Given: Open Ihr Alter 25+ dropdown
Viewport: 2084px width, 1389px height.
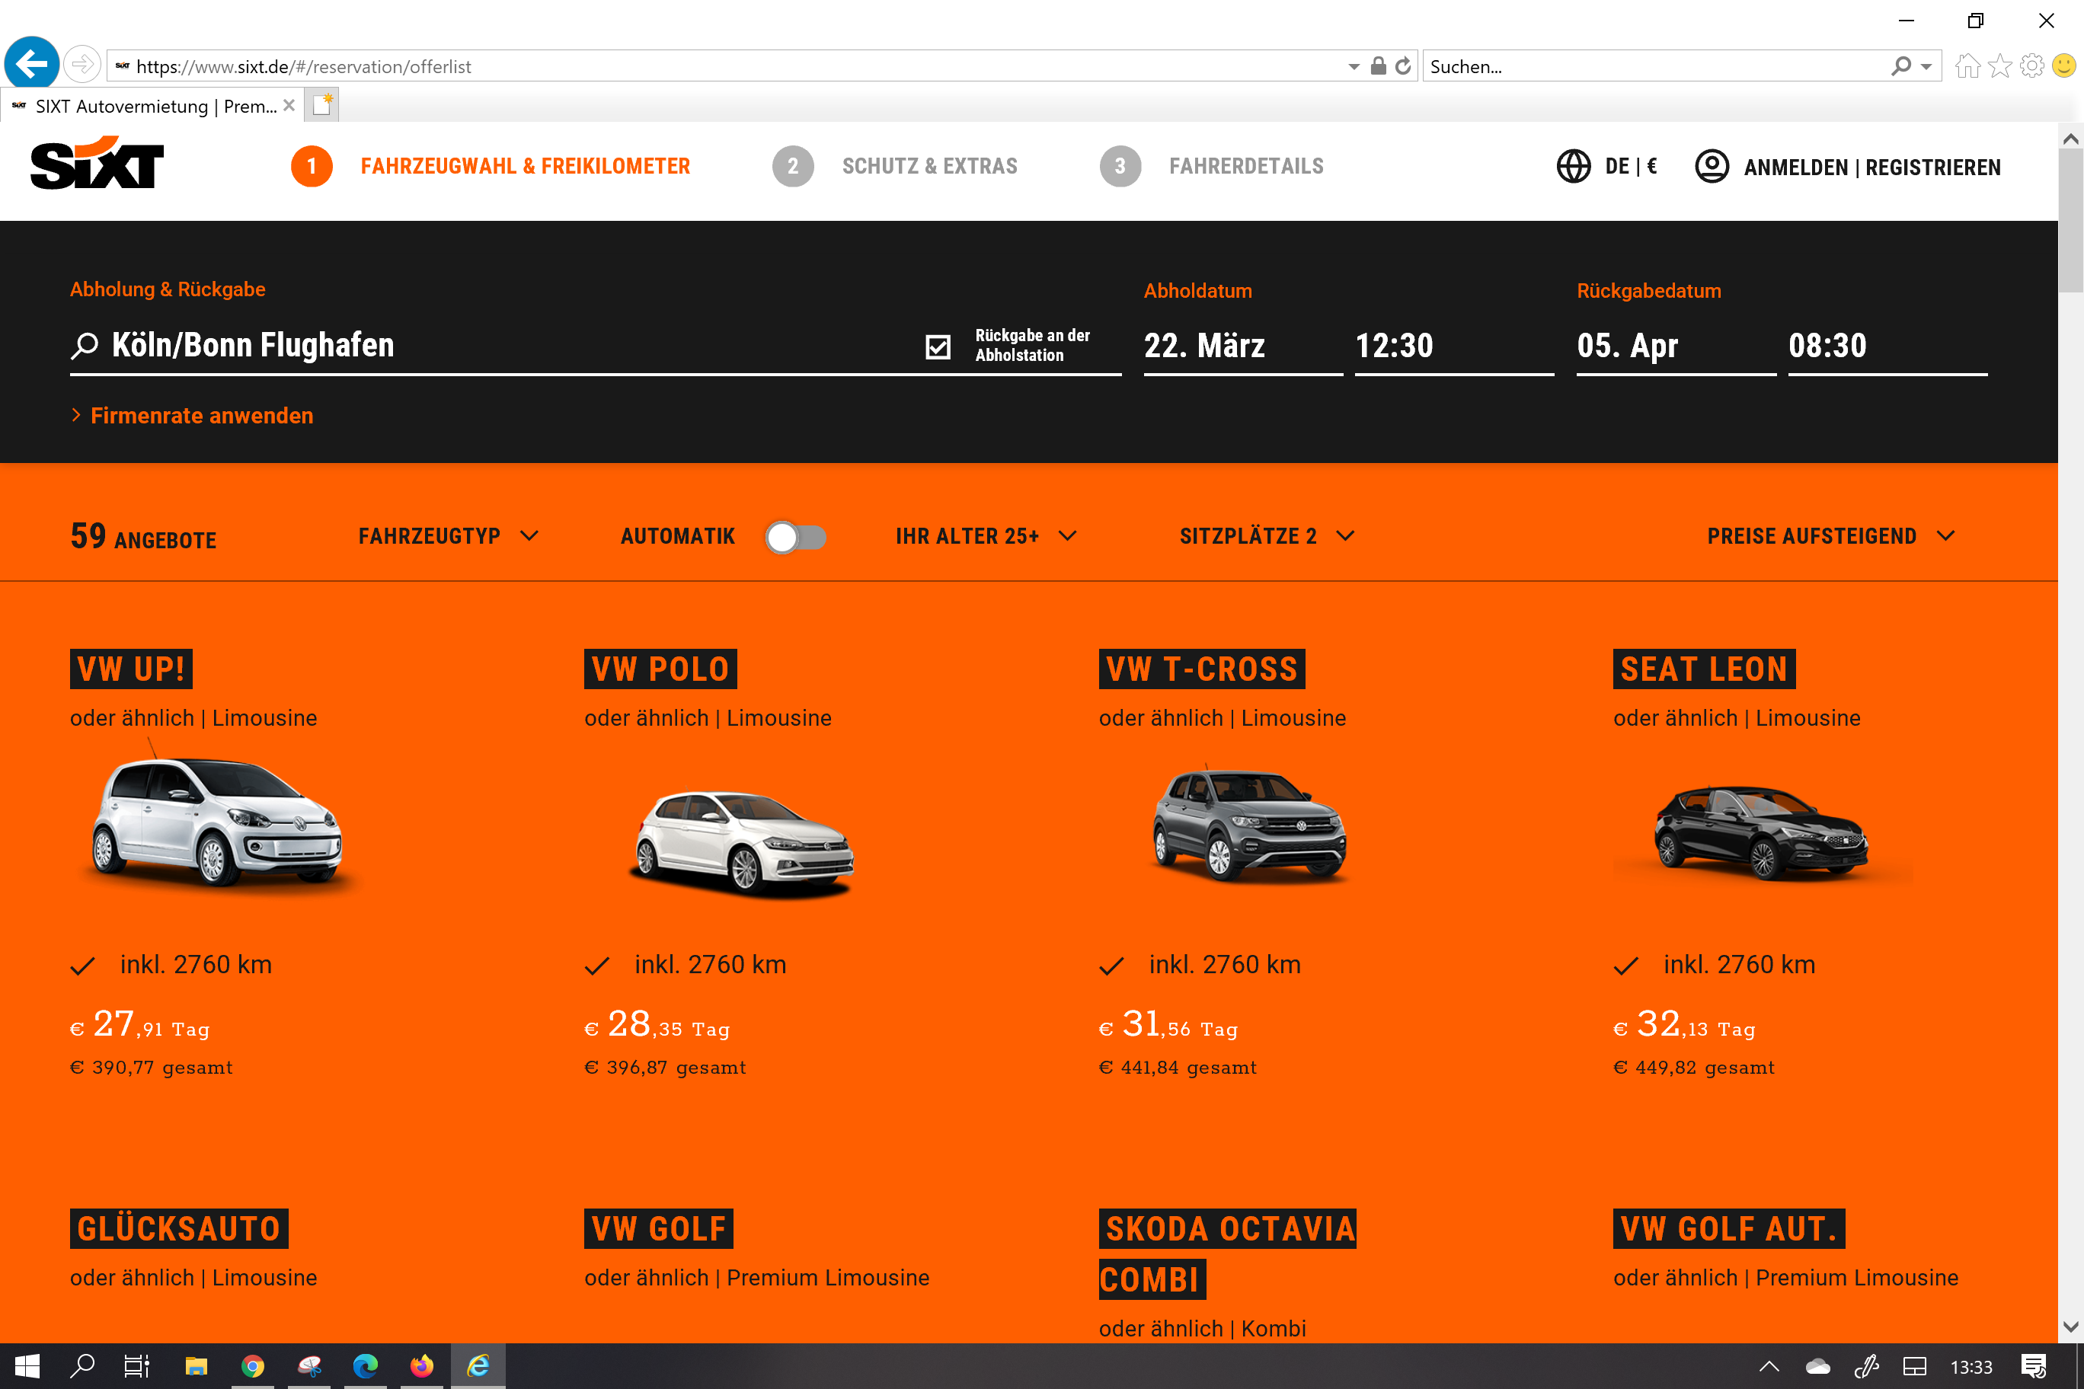Looking at the screenshot, I should pyautogui.click(x=986, y=536).
